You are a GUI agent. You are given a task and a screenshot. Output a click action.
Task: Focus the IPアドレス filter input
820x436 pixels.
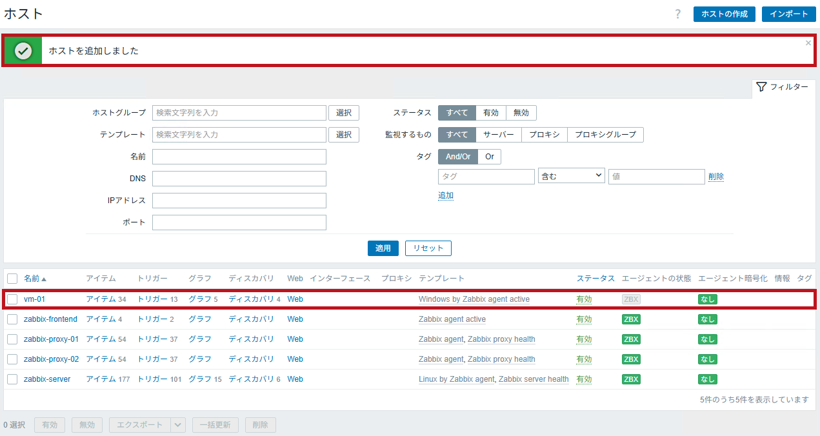tap(239, 201)
